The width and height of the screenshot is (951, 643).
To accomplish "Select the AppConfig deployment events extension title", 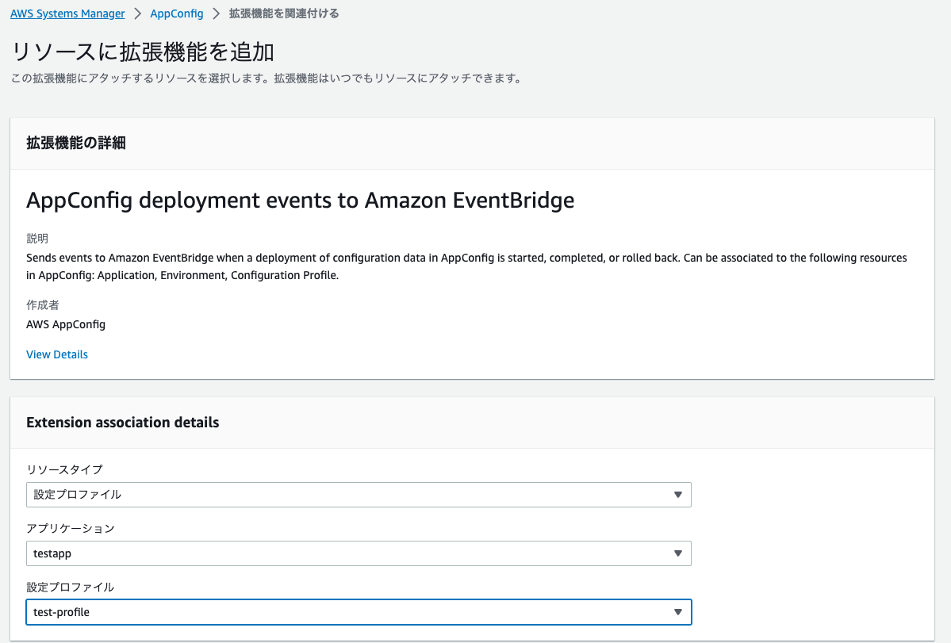I will coord(300,201).
